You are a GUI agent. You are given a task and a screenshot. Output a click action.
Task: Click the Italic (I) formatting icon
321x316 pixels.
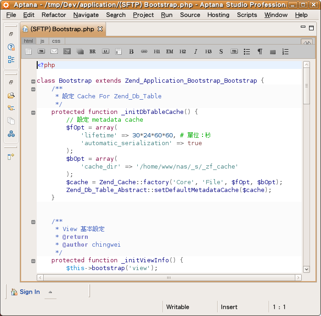196,51
